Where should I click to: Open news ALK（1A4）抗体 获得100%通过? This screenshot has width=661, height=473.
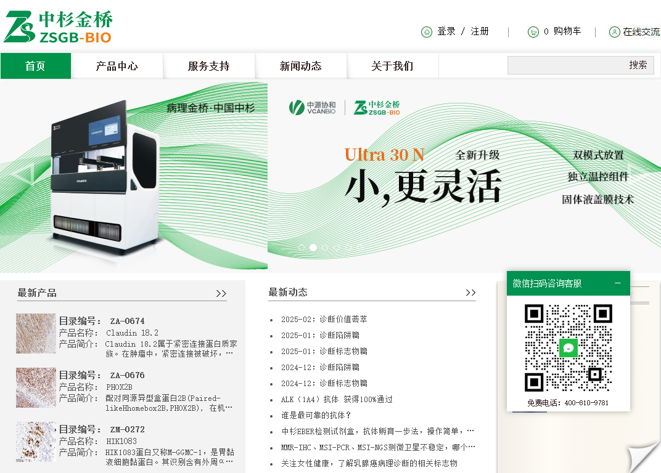coord(337,399)
